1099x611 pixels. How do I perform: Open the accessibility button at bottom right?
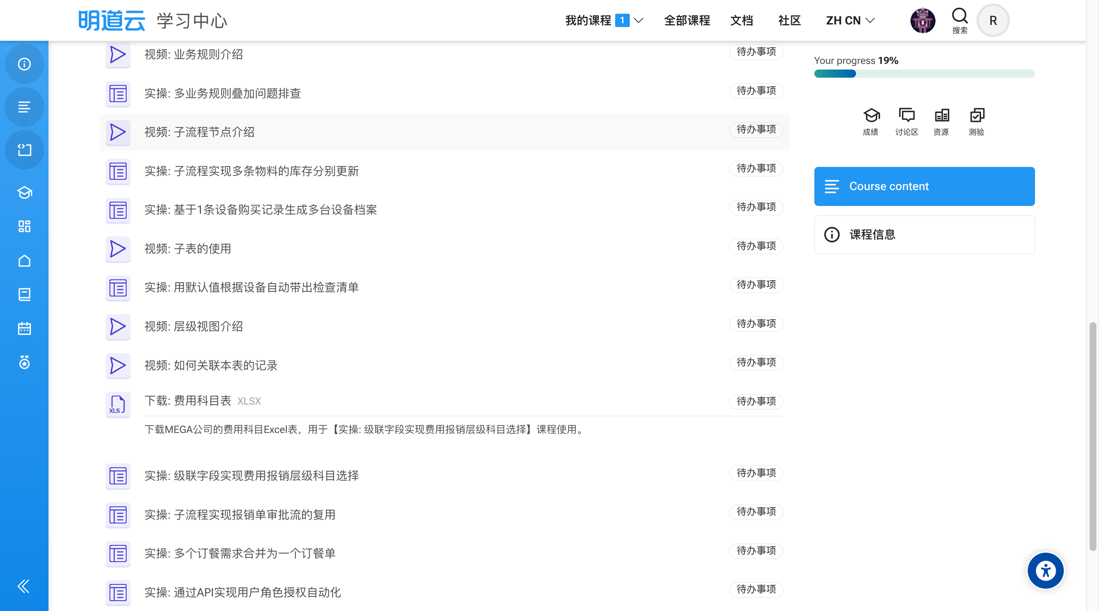point(1045,570)
